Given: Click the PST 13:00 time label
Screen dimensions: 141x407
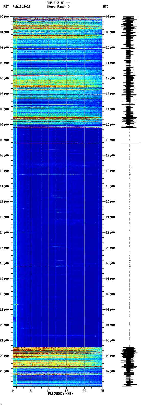Looking at the screenshot, I should (5, 217).
